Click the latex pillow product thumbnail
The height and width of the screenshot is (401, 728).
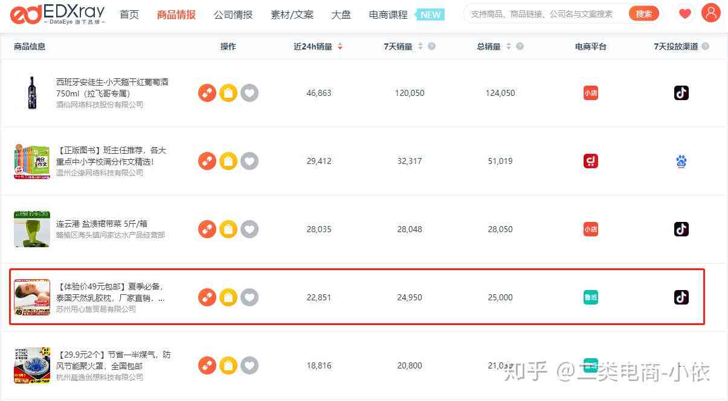point(32,297)
